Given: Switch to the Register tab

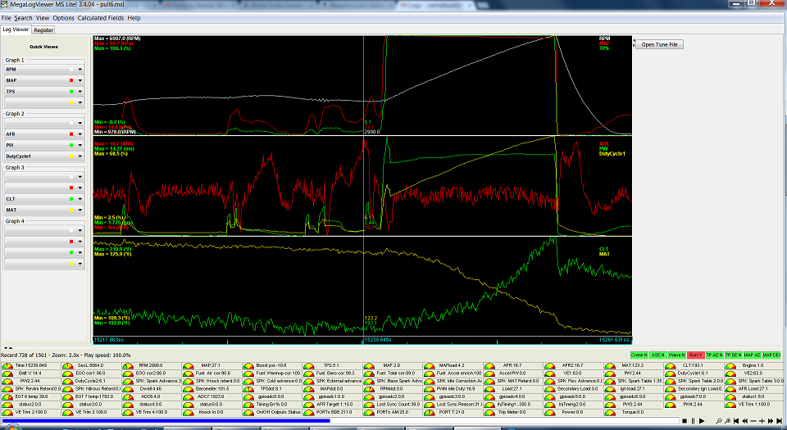Looking at the screenshot, I should tap(43, 29).
